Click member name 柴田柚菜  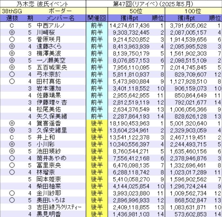click(49, 186)
